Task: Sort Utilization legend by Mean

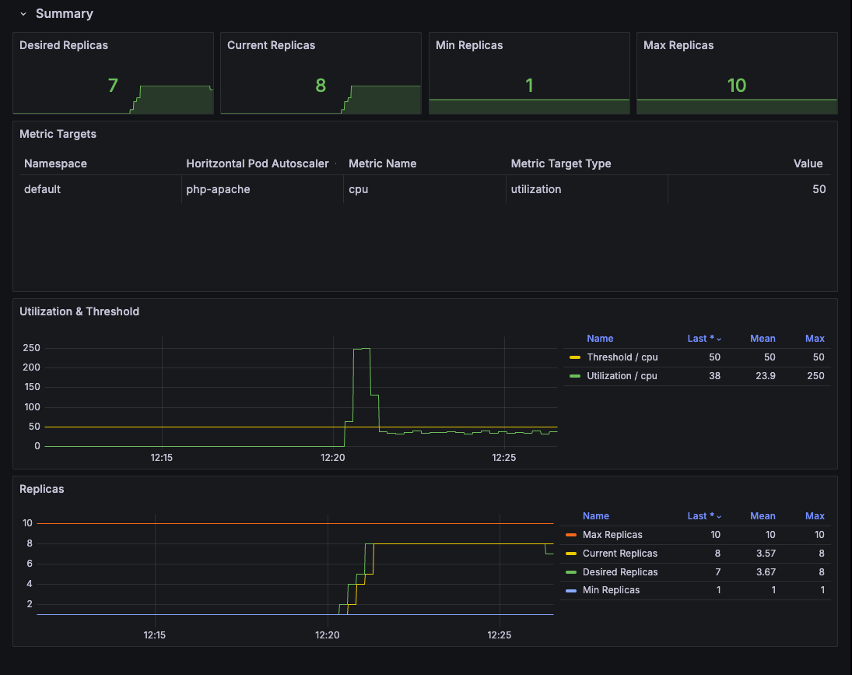Action: (763, 339)
